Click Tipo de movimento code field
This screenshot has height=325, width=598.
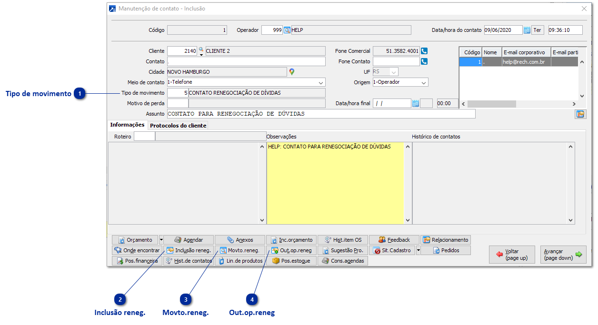click(178, 93)
